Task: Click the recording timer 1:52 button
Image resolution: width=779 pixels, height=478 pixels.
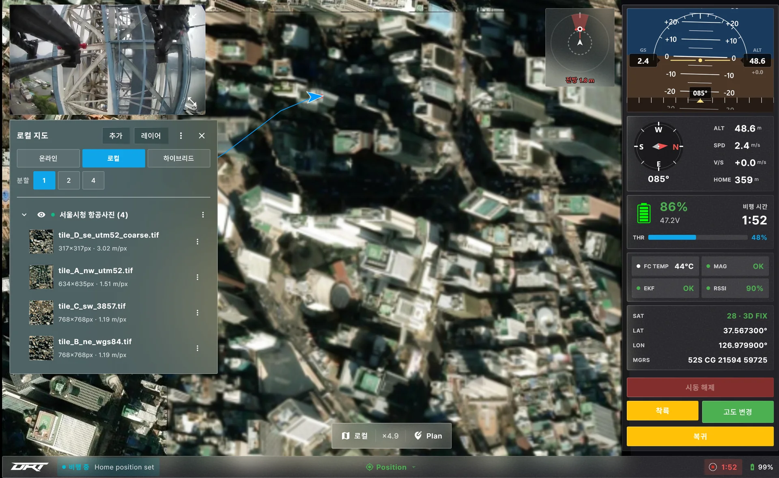Action: tap(723, 467)
